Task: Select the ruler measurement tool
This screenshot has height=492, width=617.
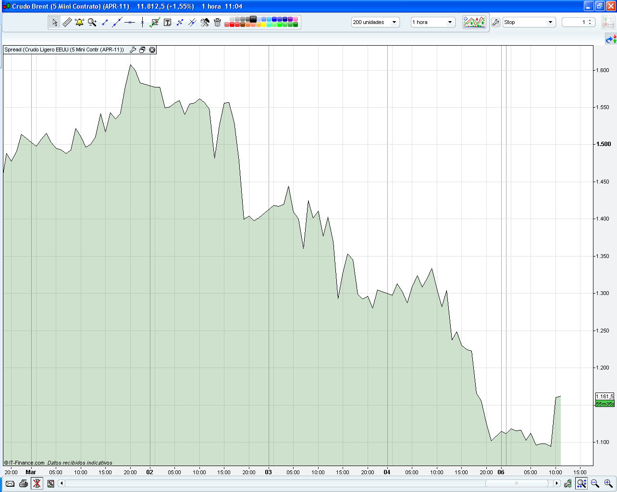Action: [x=67, y=22]
